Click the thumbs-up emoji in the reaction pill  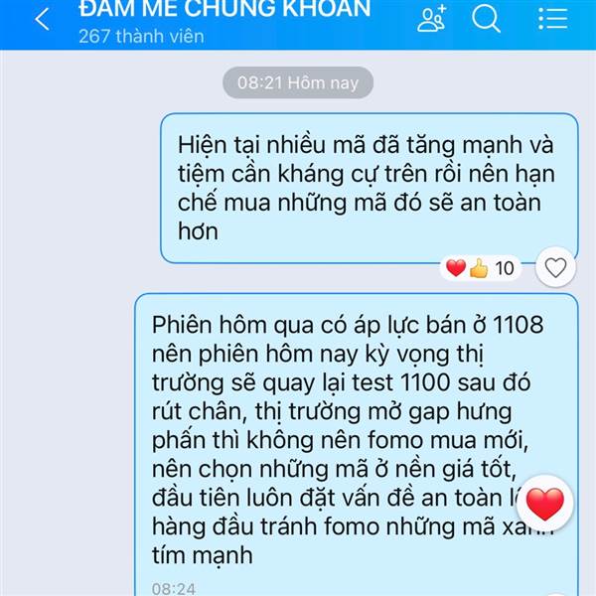click(479, 268)
